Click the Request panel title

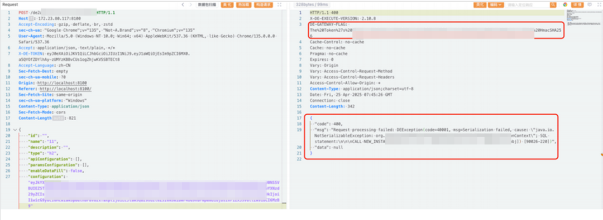(x=11, y=4)
